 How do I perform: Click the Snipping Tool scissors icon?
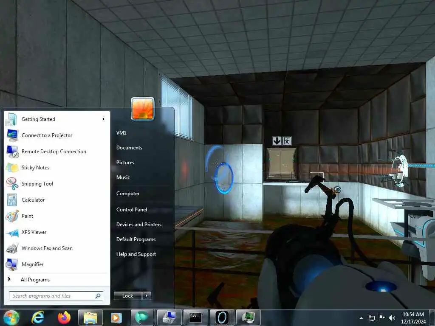coord(12,183)
